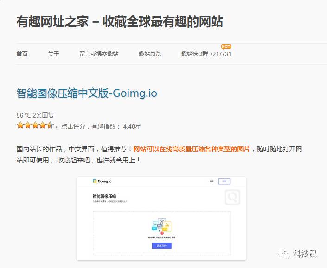
Task: Click the login text in Goimg screenshot
Action: 212,181
